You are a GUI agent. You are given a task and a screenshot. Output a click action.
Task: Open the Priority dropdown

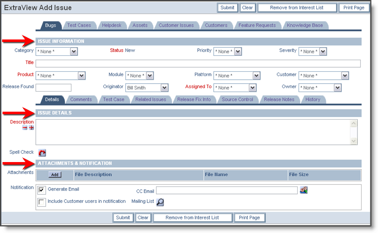[227, 52]
